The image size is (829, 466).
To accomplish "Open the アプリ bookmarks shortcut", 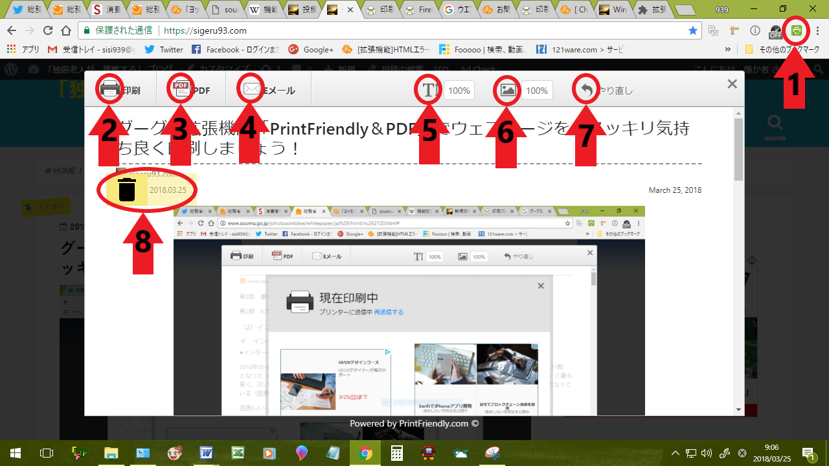I will click(22, 49).
